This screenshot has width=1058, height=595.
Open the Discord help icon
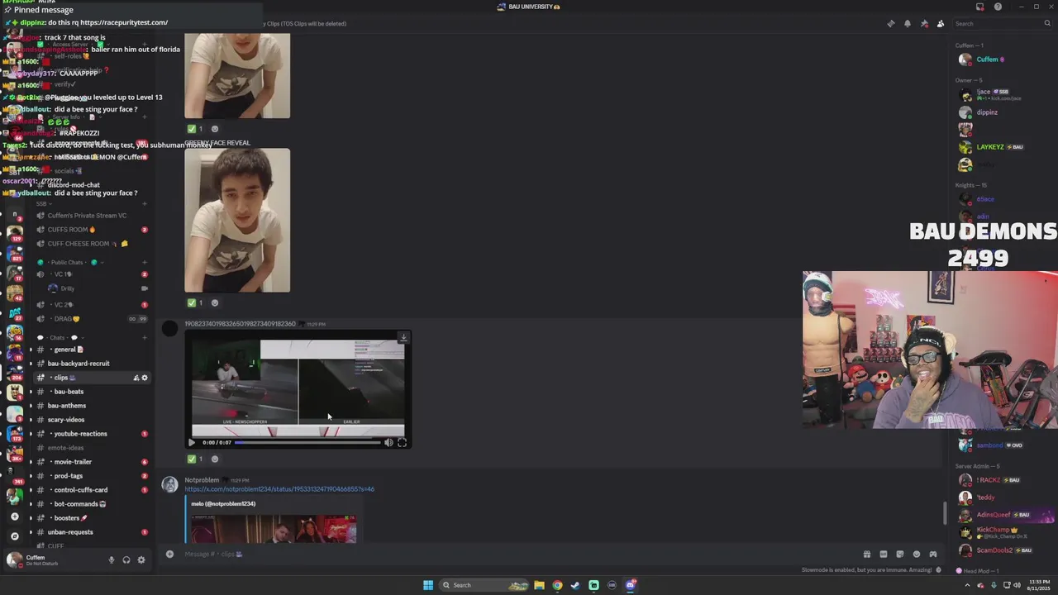point(998,7)
